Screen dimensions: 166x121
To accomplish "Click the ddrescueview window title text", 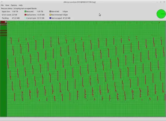I will point(80,2).
